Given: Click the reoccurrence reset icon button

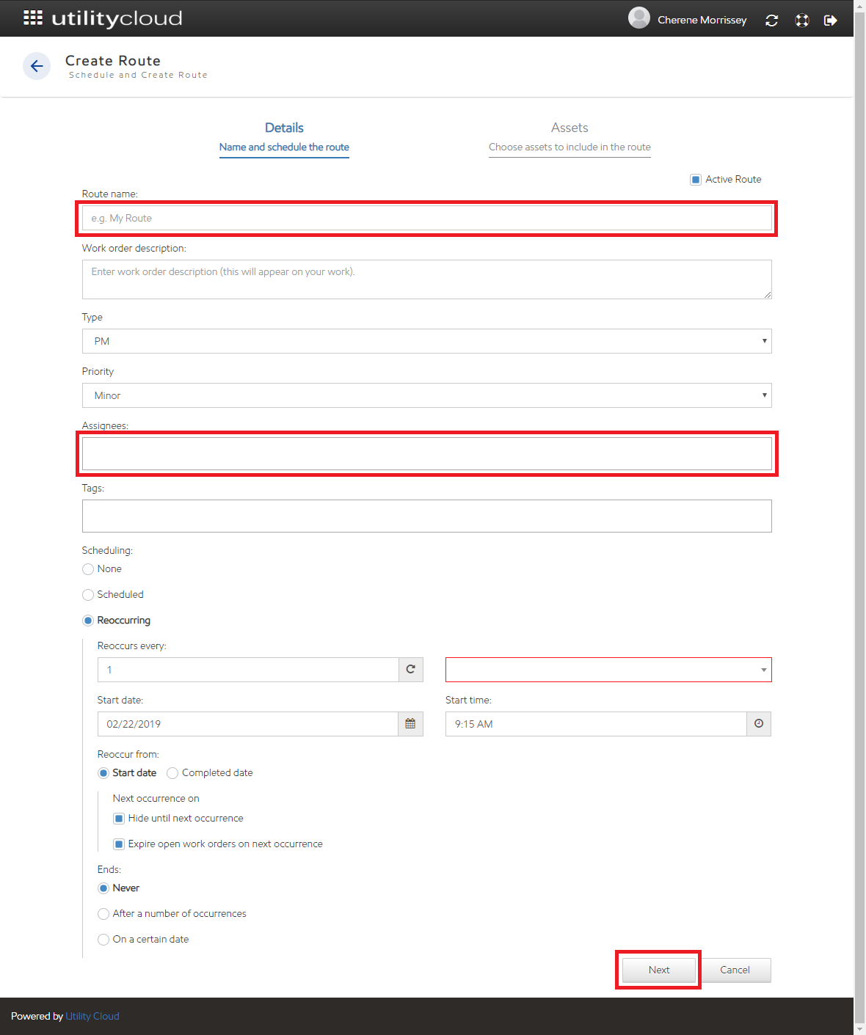Looking at the screenshot, I should point(410,670).
